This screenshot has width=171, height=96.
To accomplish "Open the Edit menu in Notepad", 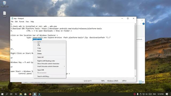I will tap(16, 22).
